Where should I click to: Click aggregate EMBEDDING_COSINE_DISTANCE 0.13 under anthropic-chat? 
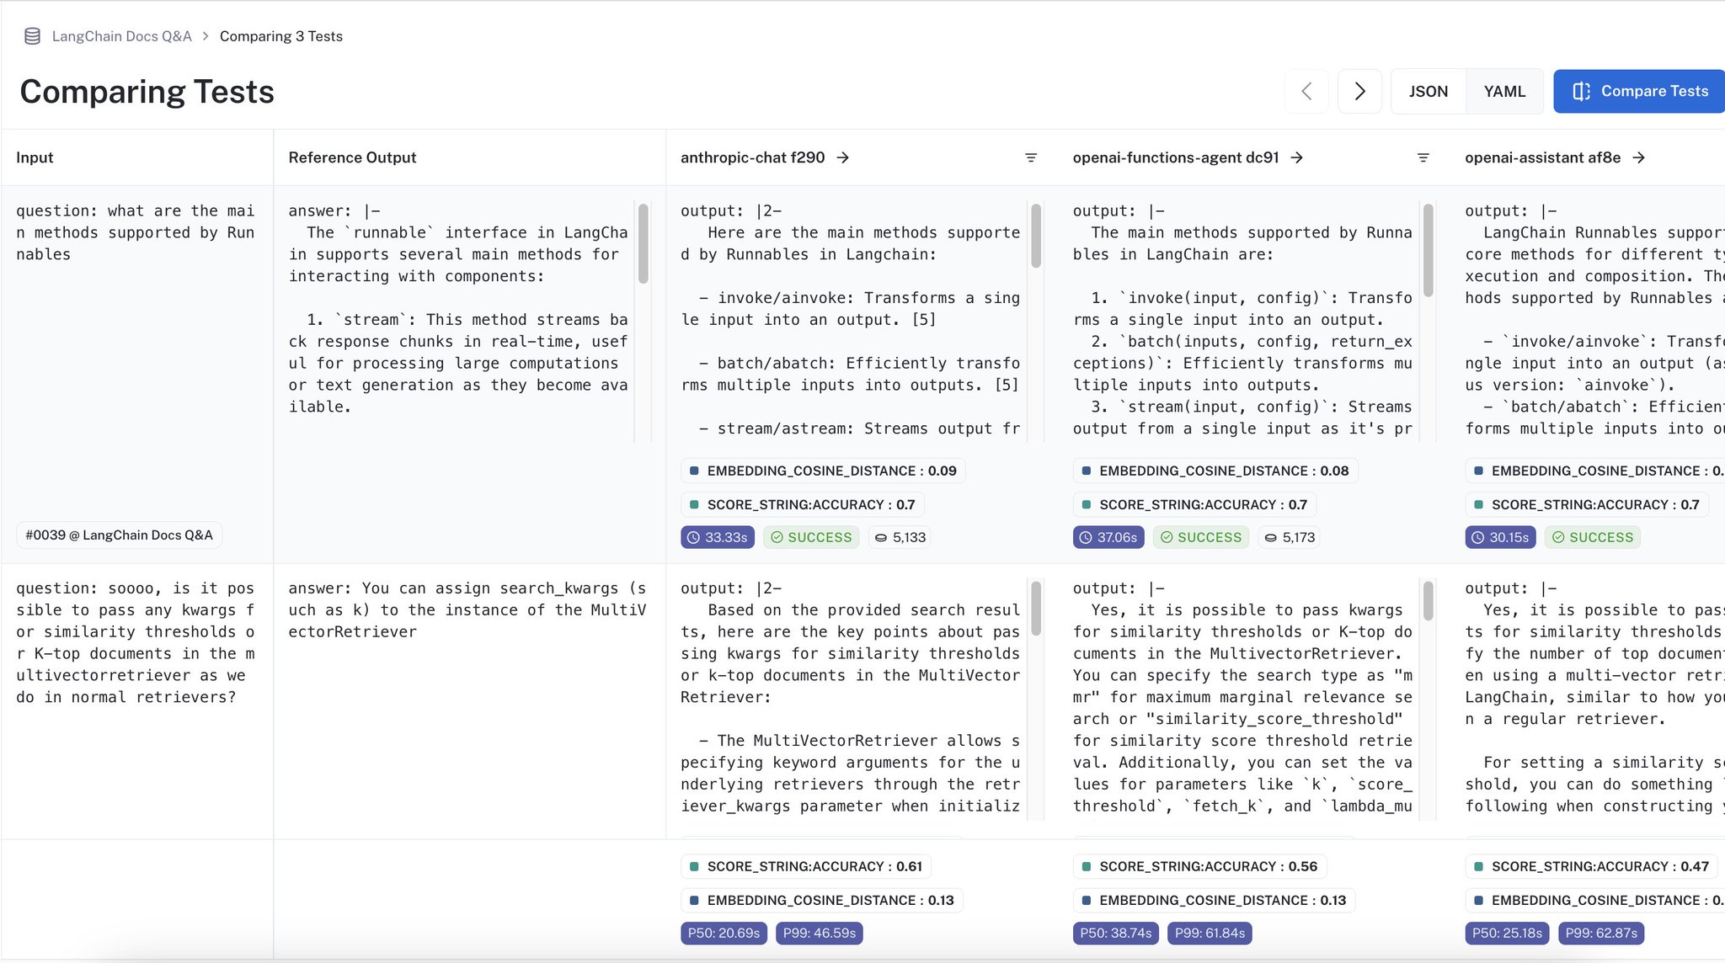coord(822,900)
